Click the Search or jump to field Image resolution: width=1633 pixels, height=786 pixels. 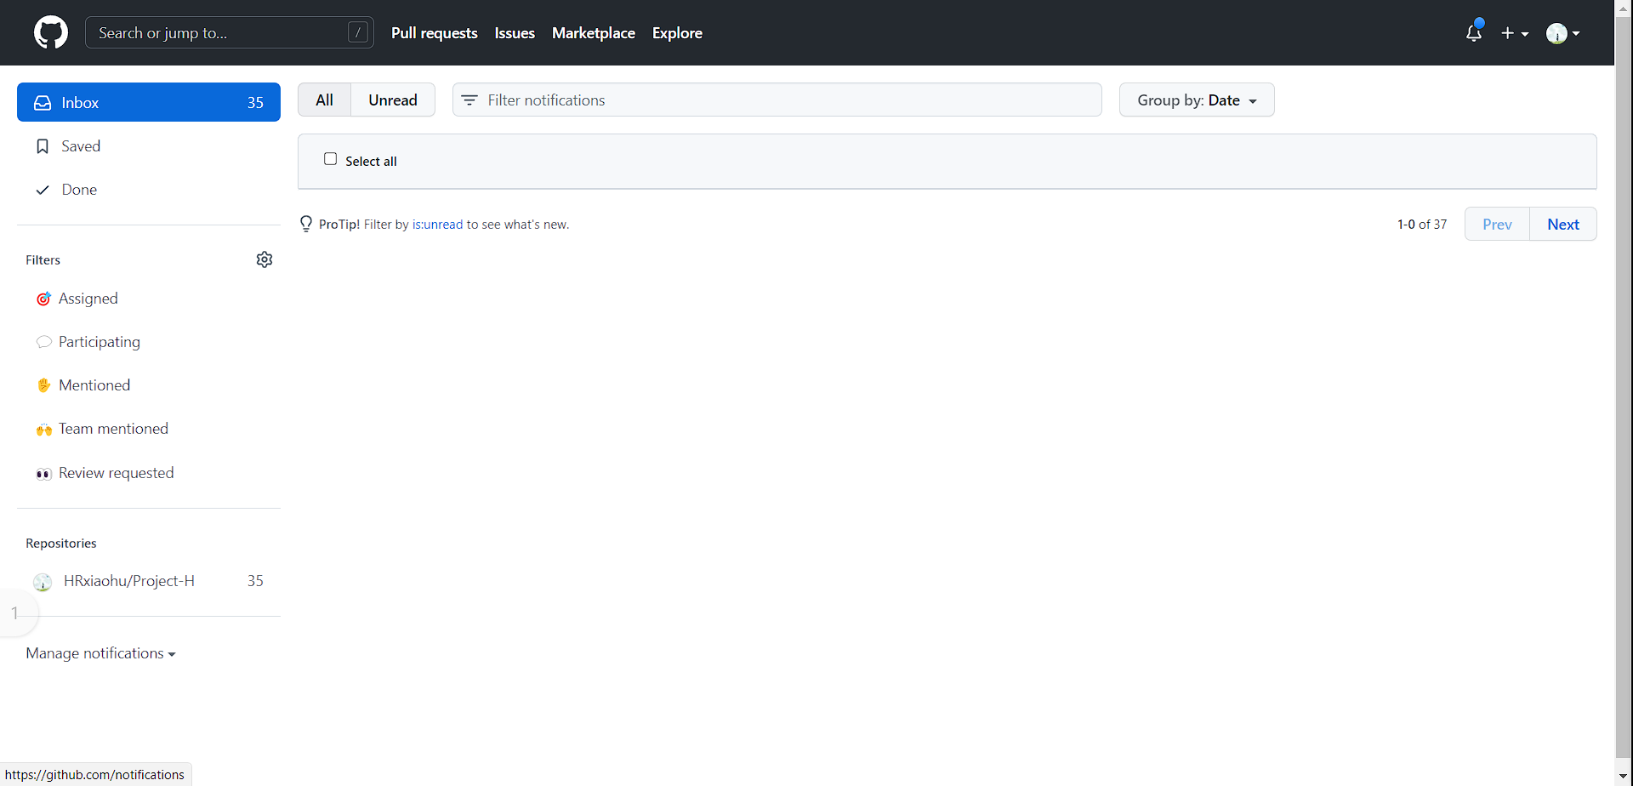[230, 32]
